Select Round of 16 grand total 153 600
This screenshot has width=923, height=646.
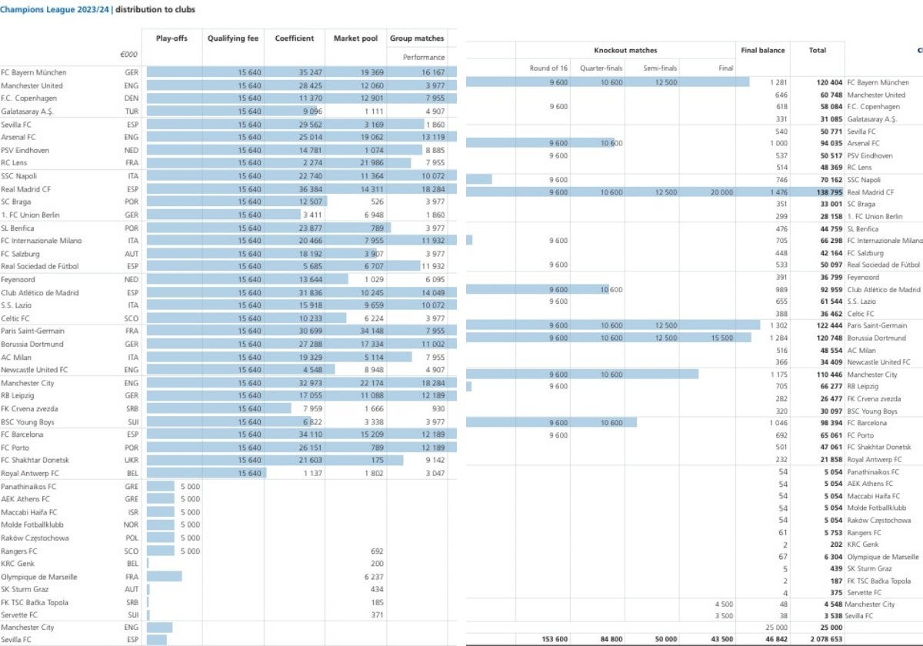(554, 638)
